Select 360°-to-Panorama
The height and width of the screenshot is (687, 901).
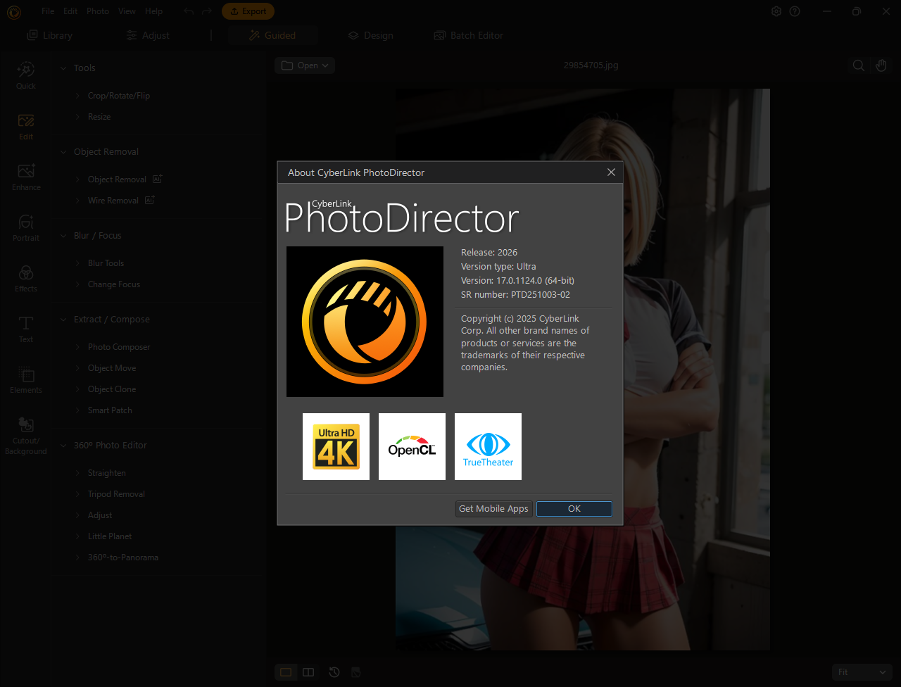[123, 557]
